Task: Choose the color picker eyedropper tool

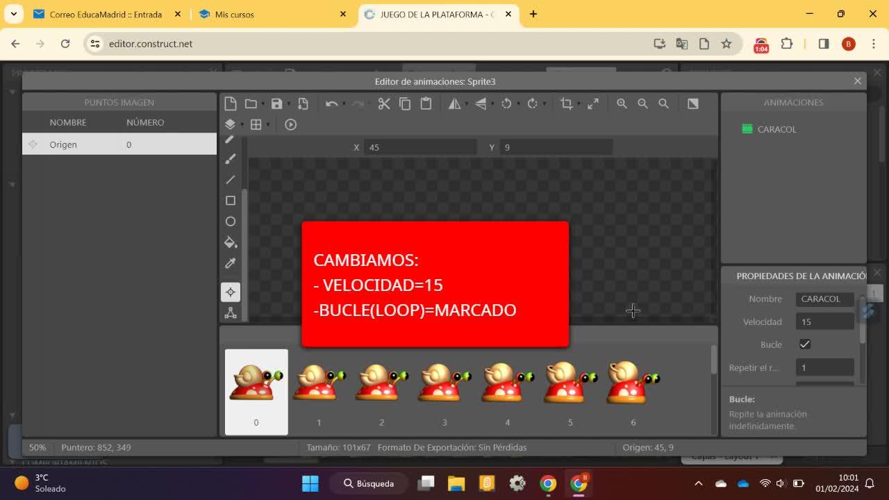Action: (231, 263)
